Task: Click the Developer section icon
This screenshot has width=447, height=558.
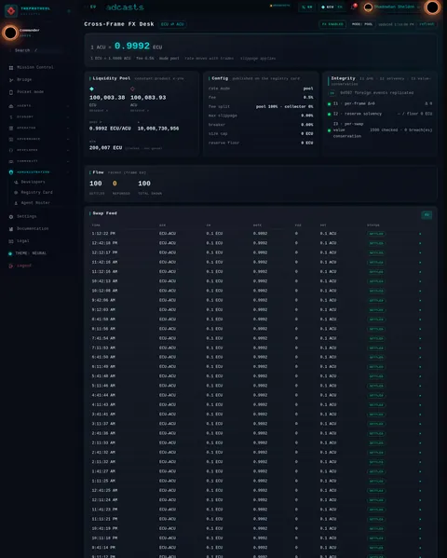Action: 11,150
